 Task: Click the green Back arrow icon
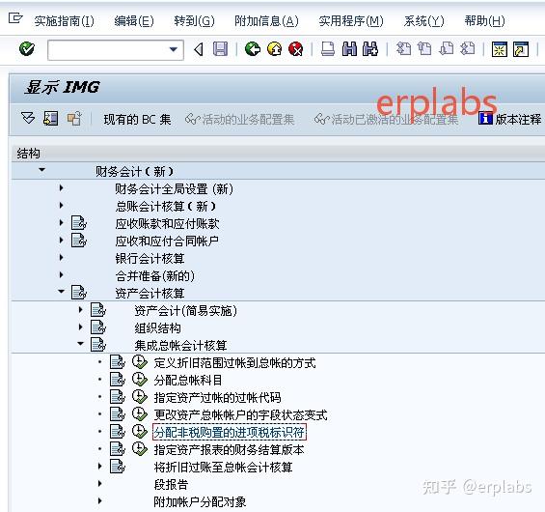[x=253, y=49]
